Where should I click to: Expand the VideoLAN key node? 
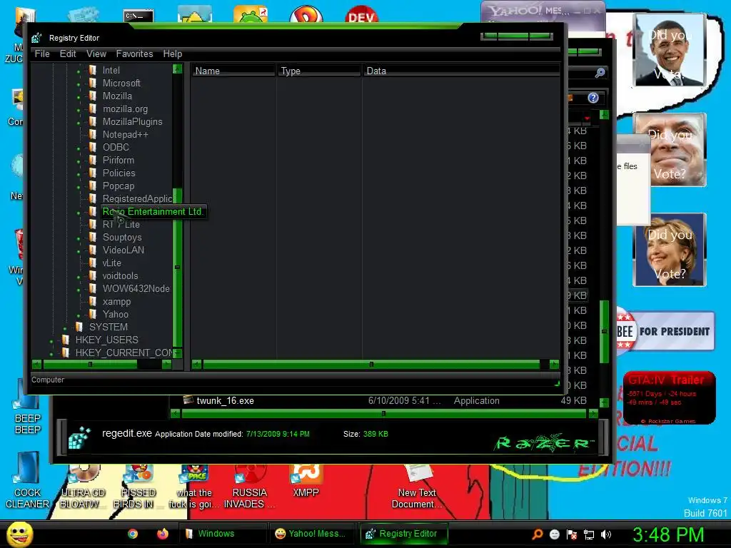point(79,251)
